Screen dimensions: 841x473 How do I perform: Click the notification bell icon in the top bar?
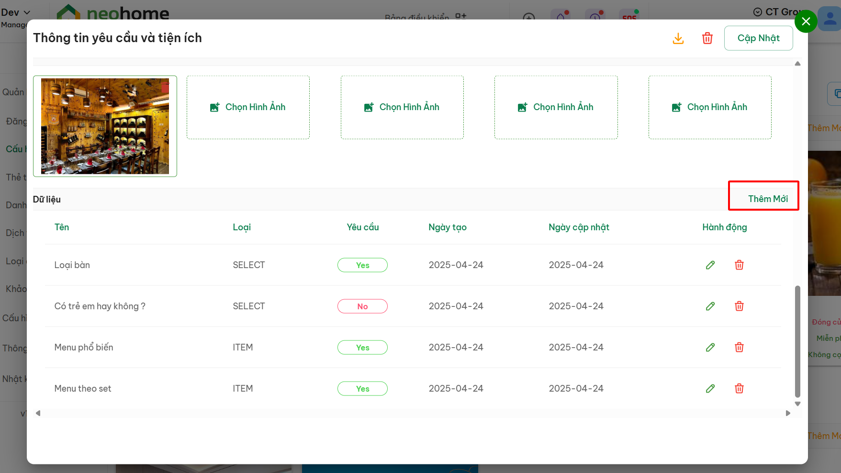[561, 17]
